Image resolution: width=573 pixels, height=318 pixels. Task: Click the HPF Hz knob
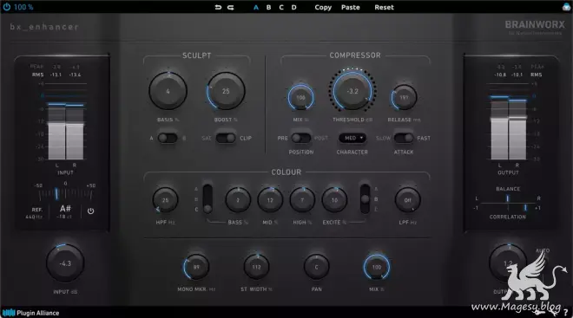[165, 200]
